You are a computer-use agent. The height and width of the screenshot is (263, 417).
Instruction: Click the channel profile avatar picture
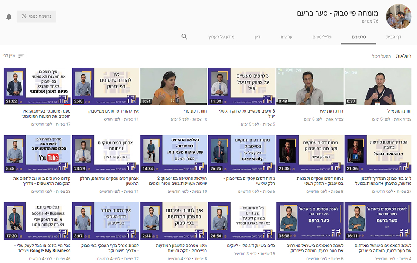[398, 17]
